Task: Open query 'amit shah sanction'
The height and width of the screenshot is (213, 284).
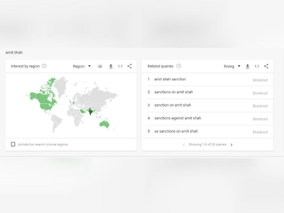Action: tap(170, 79)
